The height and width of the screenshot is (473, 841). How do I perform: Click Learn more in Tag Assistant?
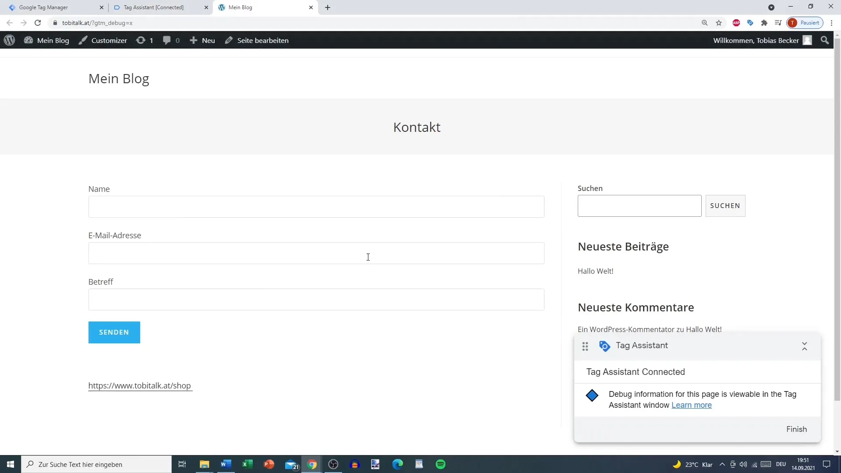coord(692,405)
